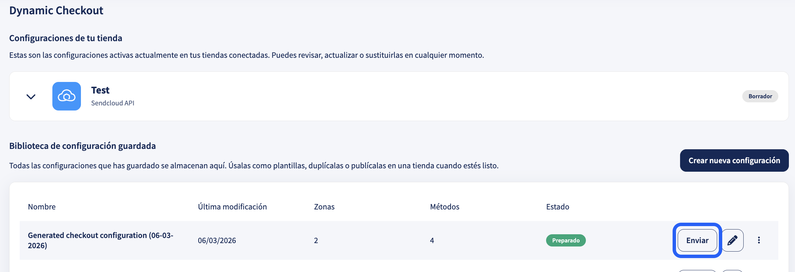The image size is (795, 272).
Task: Open the Test store title
Action: pos(100,90)
